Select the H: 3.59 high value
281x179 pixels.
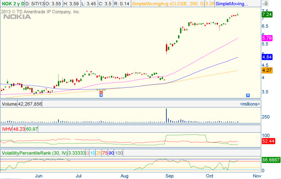click(x=71, y=4)
